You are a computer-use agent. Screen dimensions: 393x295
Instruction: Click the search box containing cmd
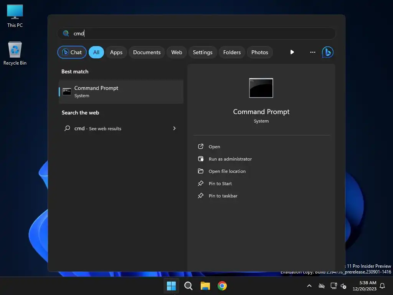click(196, 33)
